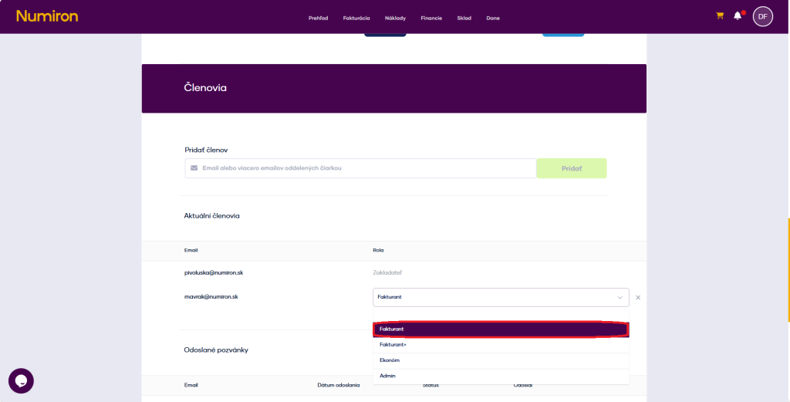Switch to the Náklady section

pyautogui.click(x=395, y=18)
